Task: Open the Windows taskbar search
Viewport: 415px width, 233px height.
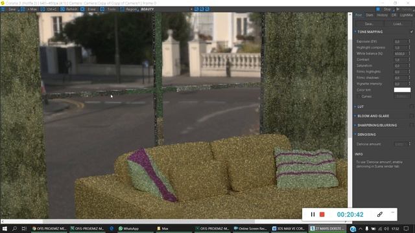Action: point(14,228)
